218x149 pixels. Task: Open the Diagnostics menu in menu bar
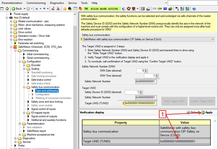pyautogui.click(x=57, y=3)
